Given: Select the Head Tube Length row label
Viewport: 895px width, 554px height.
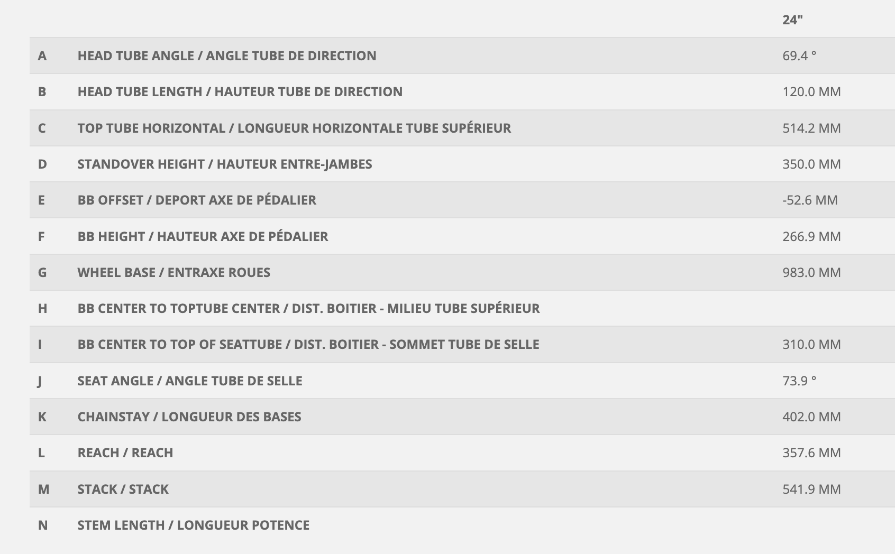Looking at the screenshot, I should (240, 92).
